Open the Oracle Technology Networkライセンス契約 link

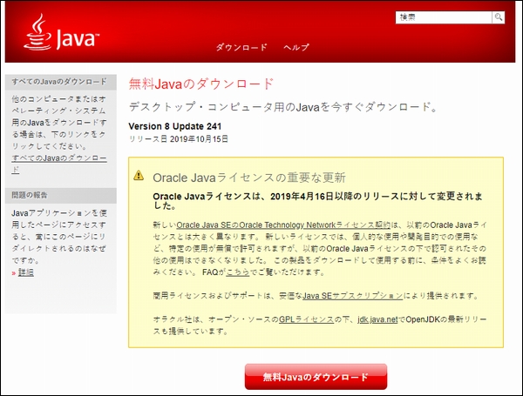[x=283, y=225]
